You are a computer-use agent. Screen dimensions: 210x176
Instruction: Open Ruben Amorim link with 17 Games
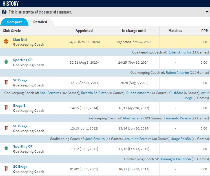click(179, 52)
